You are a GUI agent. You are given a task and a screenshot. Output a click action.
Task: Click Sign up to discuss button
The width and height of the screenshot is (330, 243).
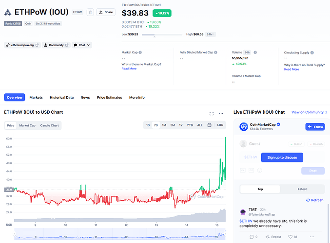pyautogui.click(x=282, y=157)
